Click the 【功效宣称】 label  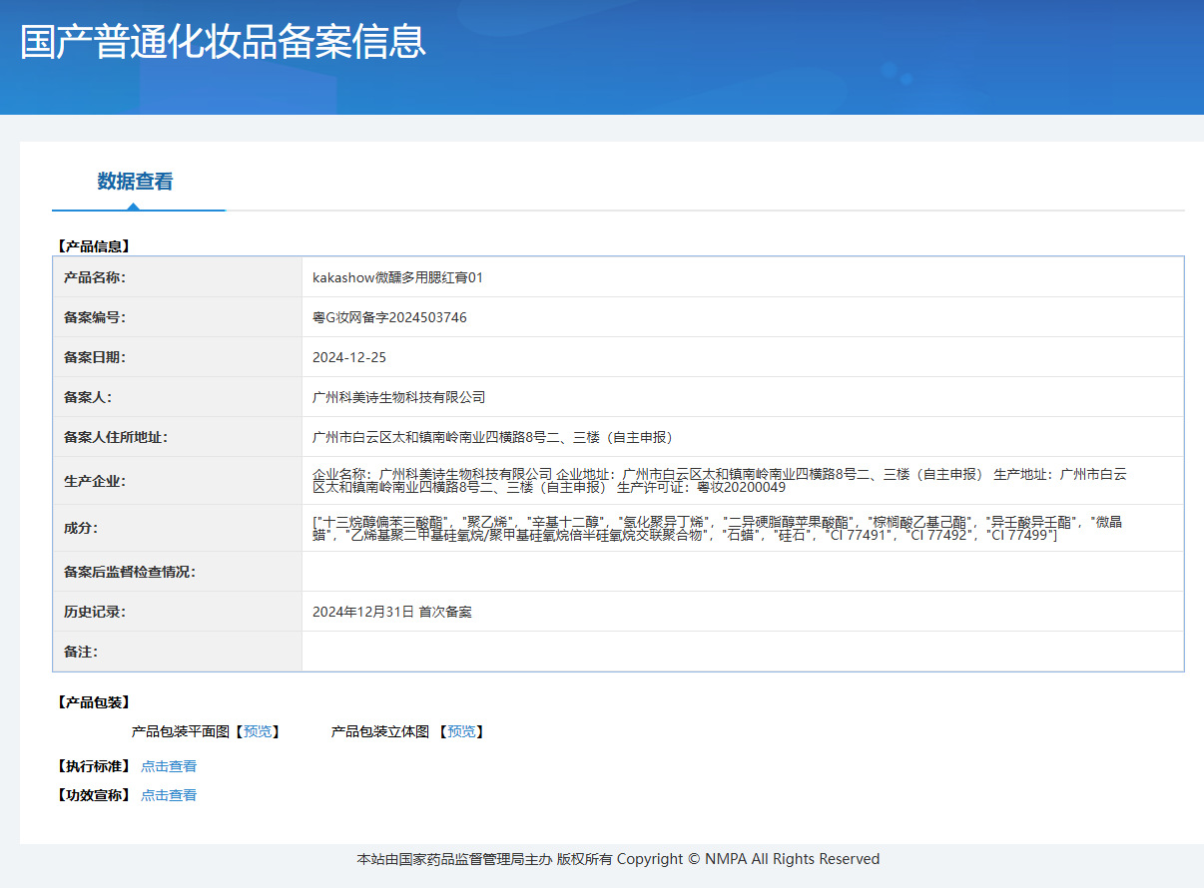[93, 795]
